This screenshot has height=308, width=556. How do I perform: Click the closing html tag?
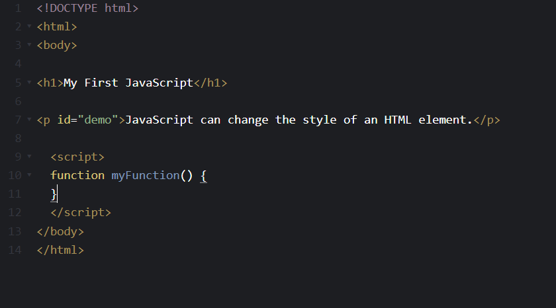tap(60, 250)
